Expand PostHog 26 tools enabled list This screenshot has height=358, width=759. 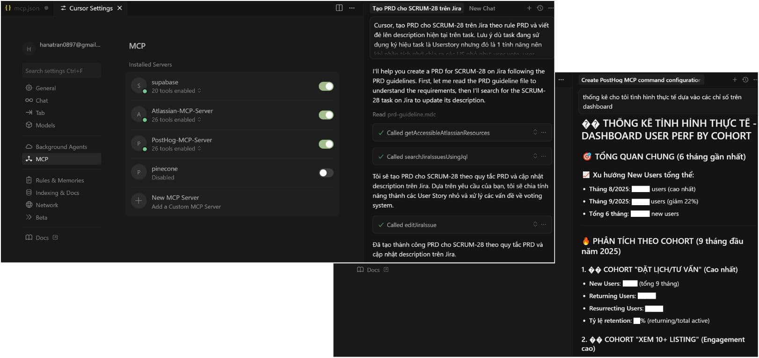click(176, 149)
